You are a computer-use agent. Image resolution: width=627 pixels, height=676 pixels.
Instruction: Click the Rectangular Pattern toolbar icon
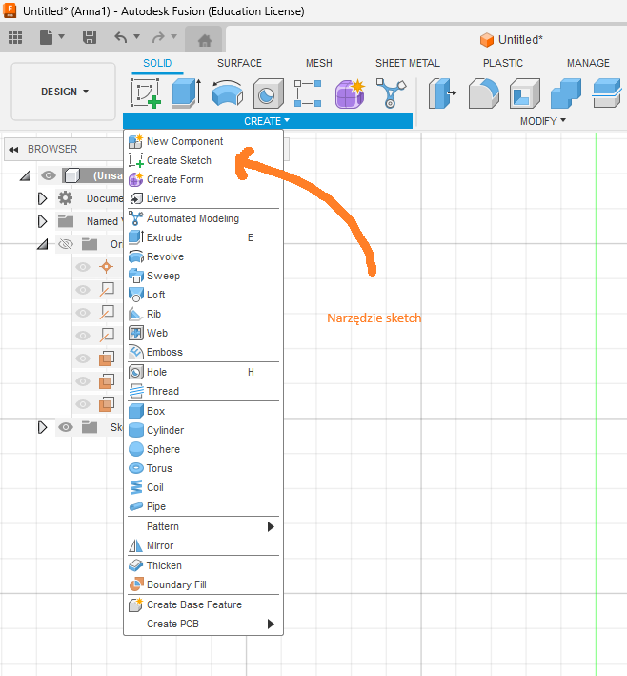(x=308, y=92)
